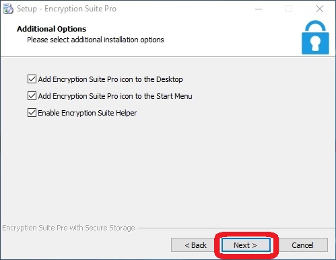This screenshot has height=260, width=336.
Task: Go back with the < Back button
Action: click(x=196, y=245)
